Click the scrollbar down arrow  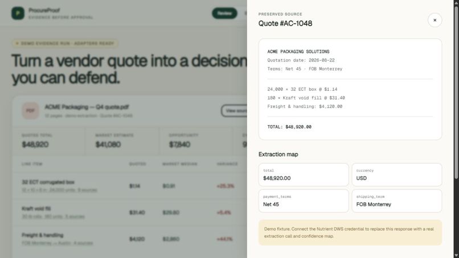point(456,255)
